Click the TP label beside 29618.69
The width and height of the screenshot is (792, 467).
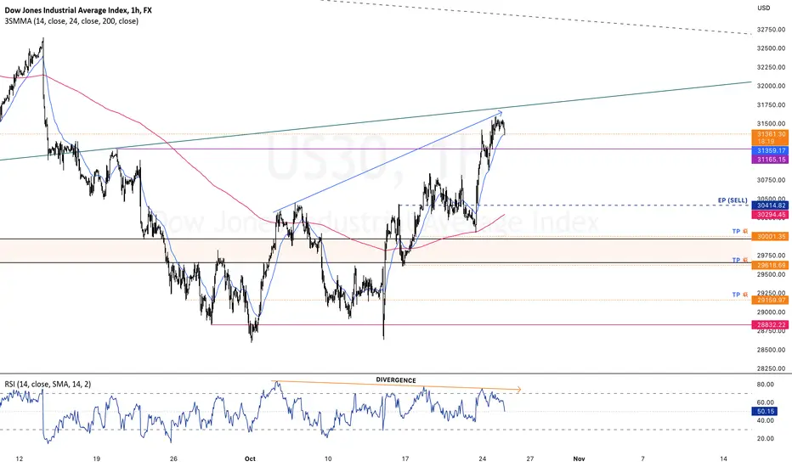click(740, 260)
